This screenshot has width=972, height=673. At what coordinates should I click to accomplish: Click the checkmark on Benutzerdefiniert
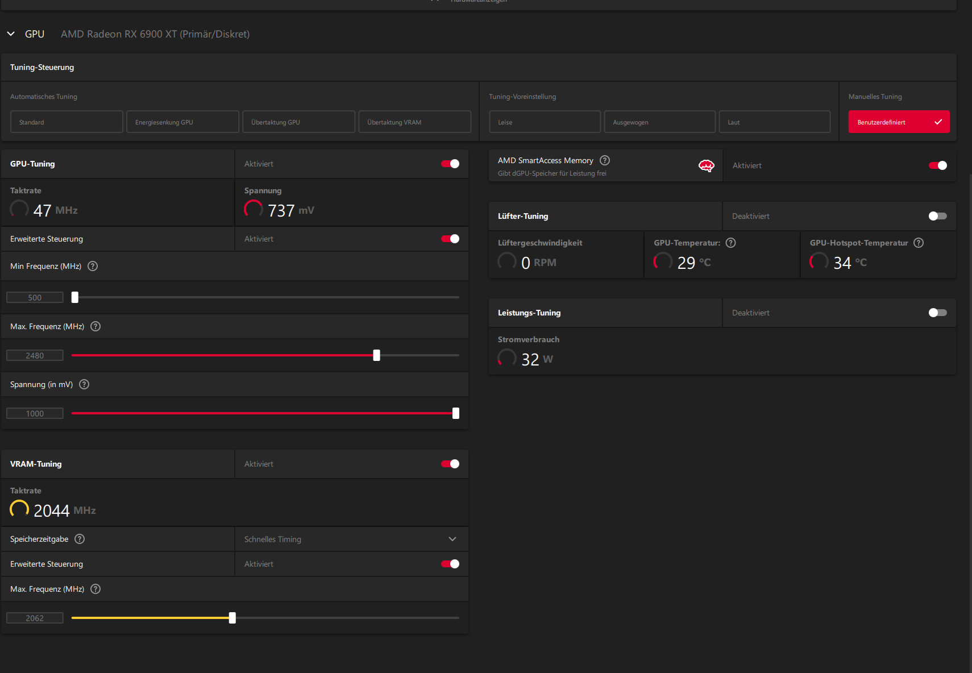click(938, 122)
